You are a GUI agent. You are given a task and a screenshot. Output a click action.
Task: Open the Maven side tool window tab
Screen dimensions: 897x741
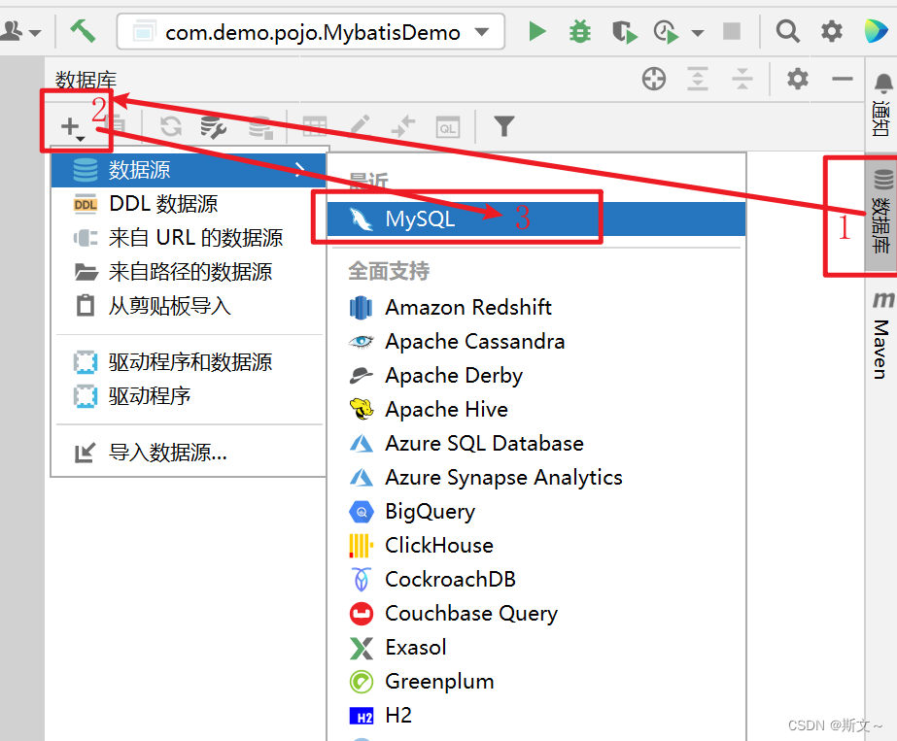(x=881, y=334)
